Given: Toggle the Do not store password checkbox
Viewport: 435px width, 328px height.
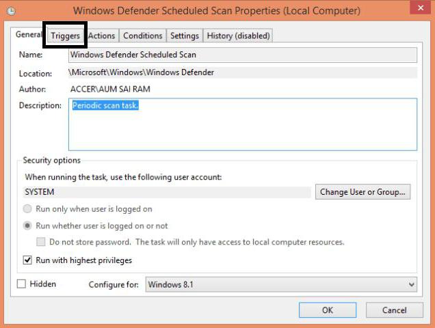Looking at the screenshot, I should (x=41, y=242).
